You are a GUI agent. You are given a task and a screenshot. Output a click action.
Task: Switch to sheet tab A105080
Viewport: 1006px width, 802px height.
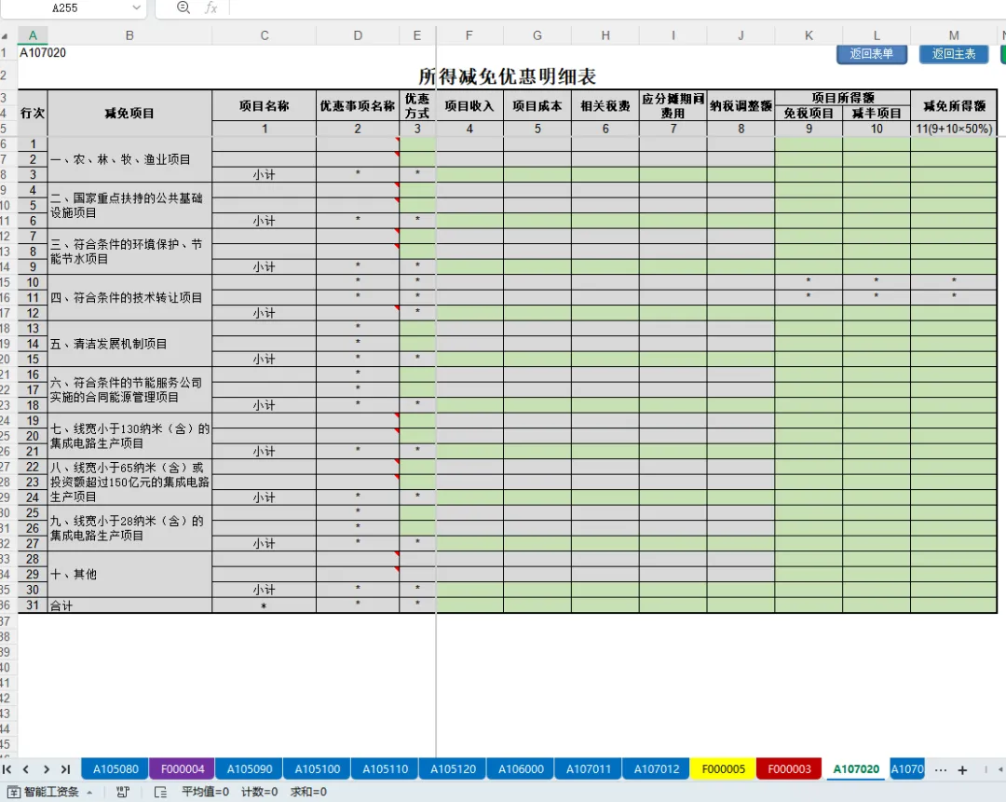[116, 768]
